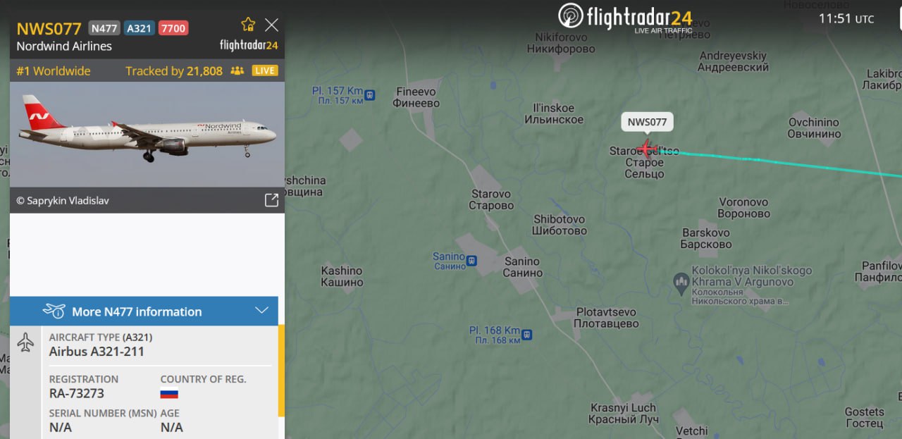Select the Pl. 157 Km station icon
The height and width of the screenshot is (439, 902).
370,95
